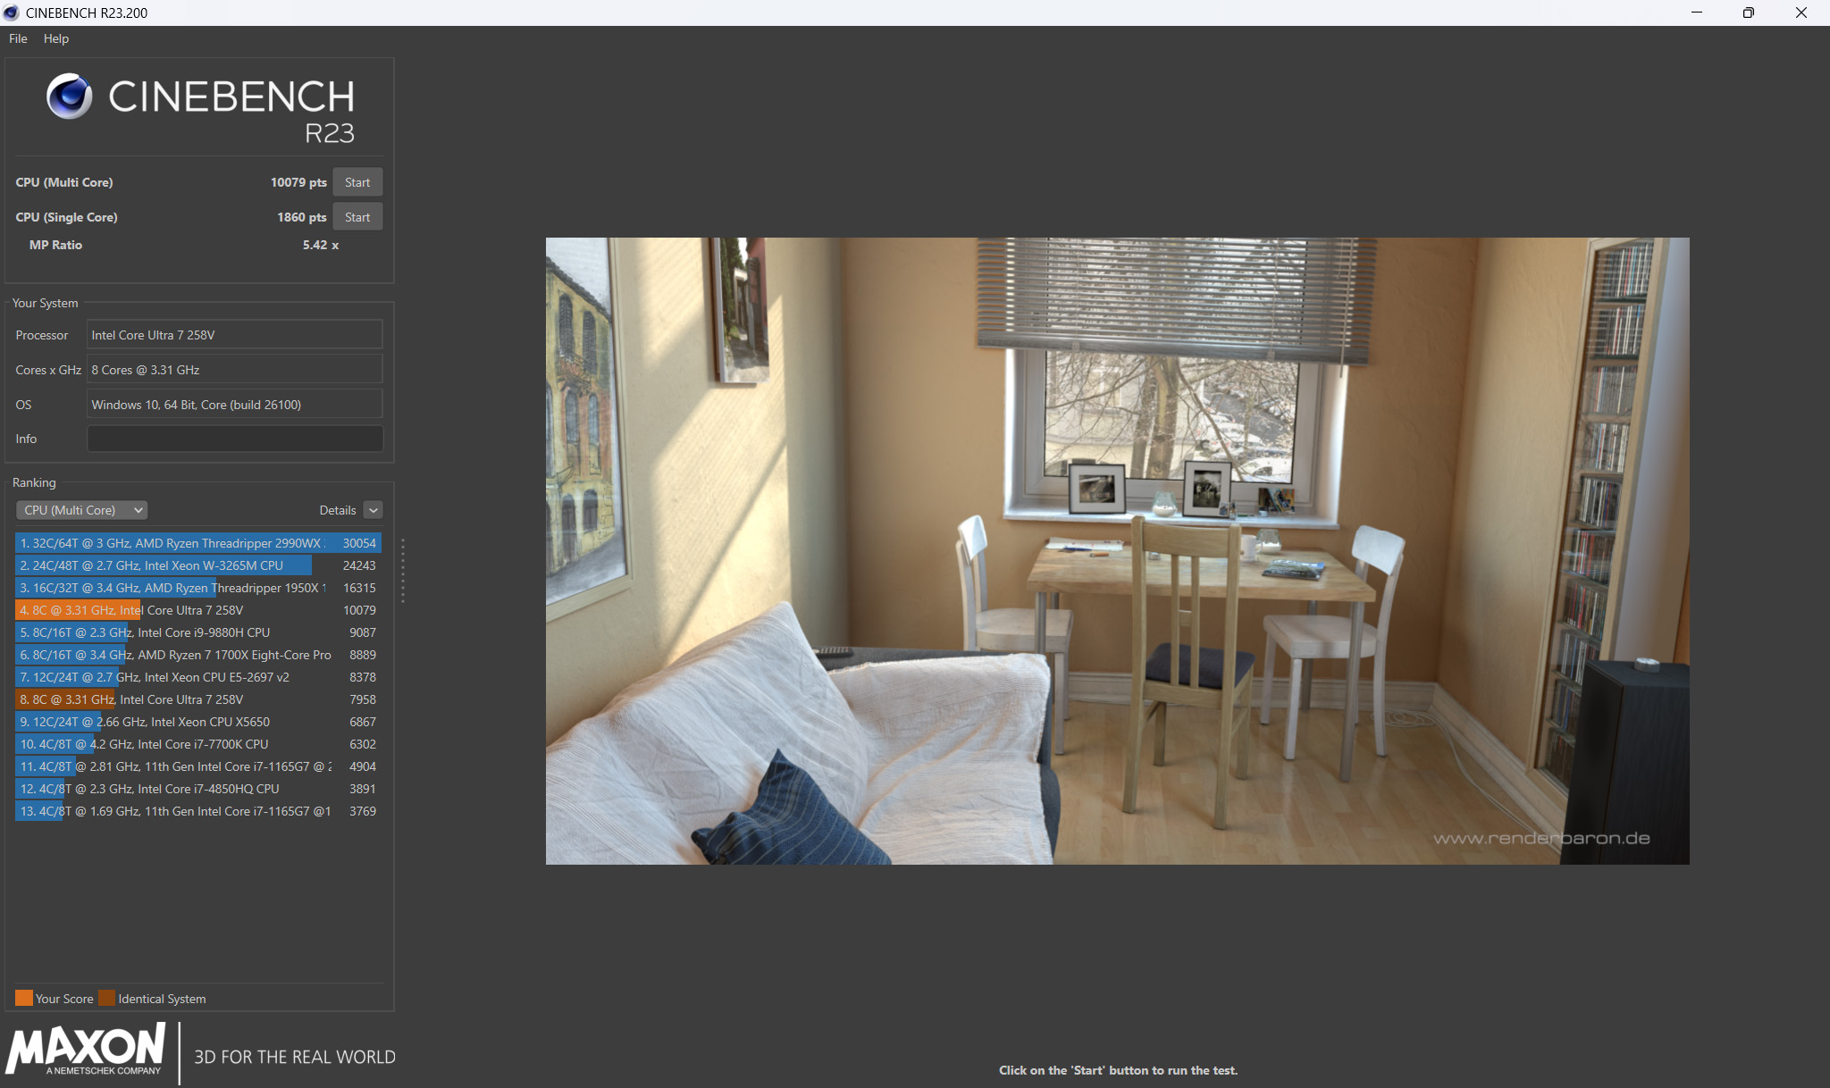Image resolution: width=1830 pixels, height=1088 pixels.
Task: Select the Core i7-7700K ranking row
Action: pyautogui.click(x=197, y=744)
